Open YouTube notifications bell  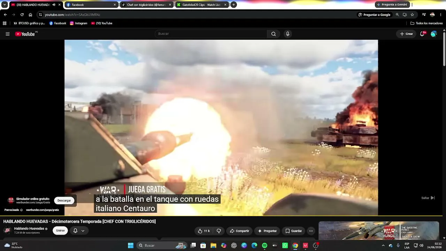422,34
